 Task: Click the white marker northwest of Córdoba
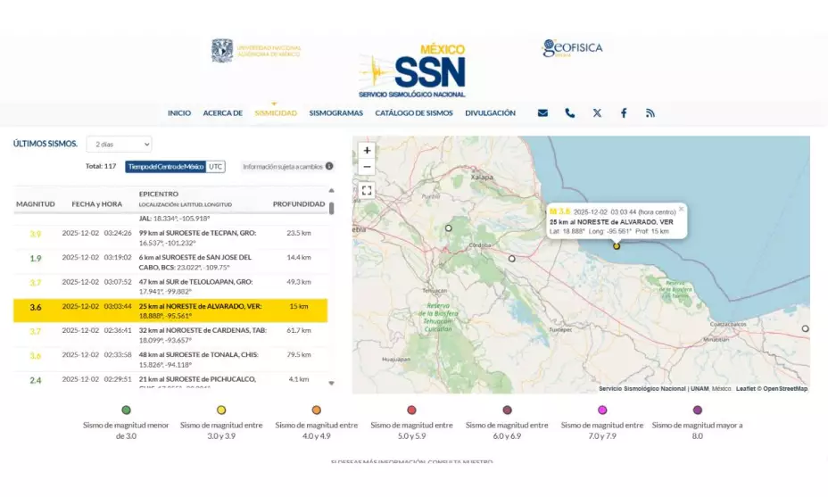[x=448, y=228]
